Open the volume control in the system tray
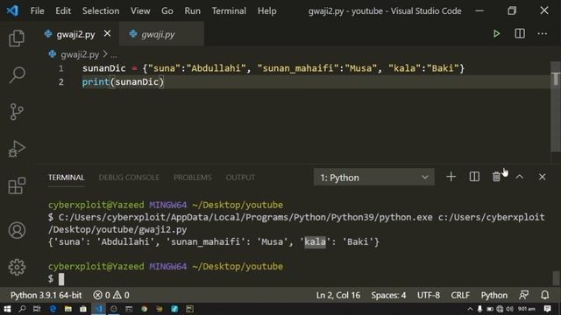Screen dimensions: 561x315 pyautogui.click(x=509, y=309)
